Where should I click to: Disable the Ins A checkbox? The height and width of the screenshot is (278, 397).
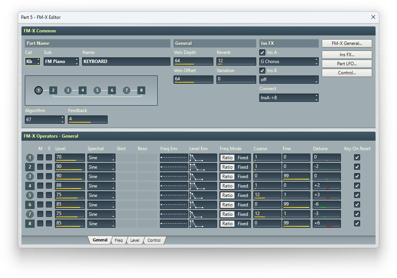[x=263, y=52]
